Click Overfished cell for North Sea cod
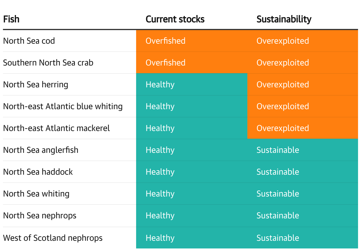 (x=165, y=41)
